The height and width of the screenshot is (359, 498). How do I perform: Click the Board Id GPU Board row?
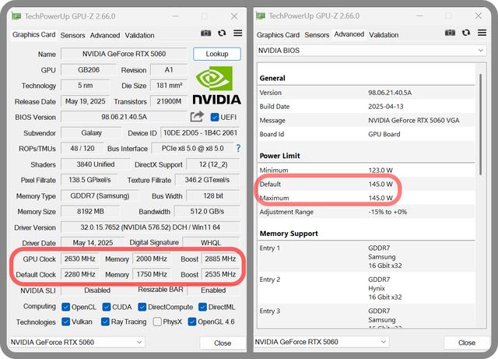pos(366,134)
